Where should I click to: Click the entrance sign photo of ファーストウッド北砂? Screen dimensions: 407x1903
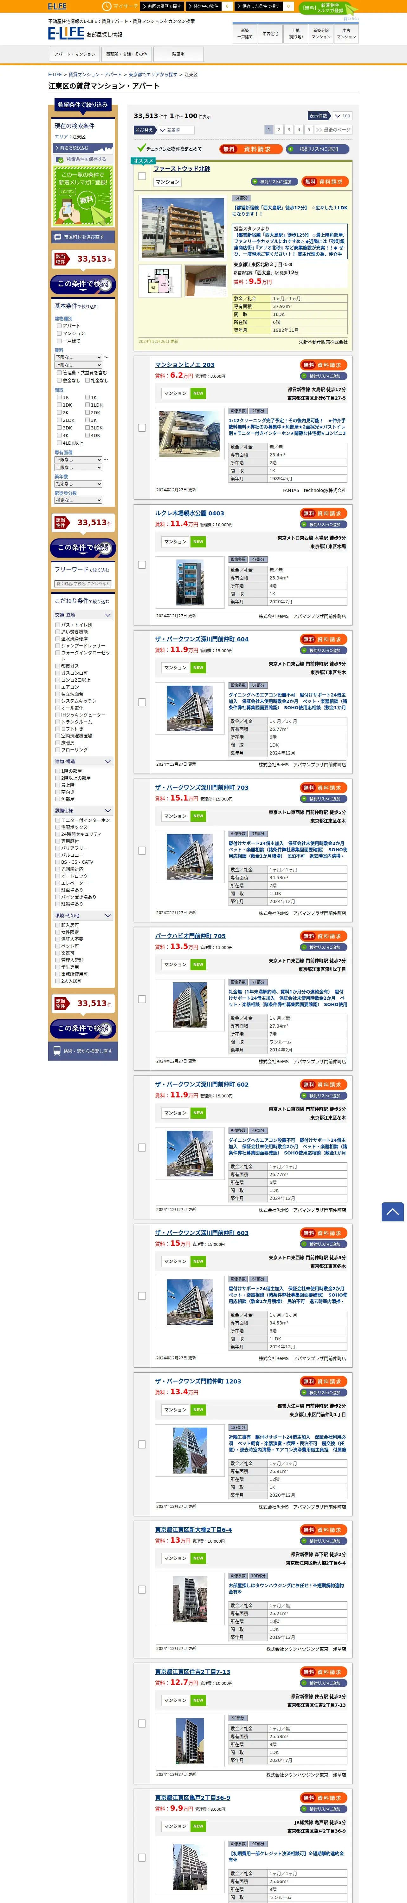(x=205, y=281)
